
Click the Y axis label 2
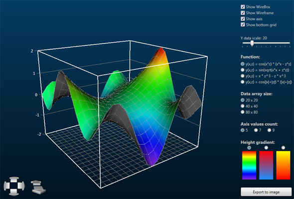(x=32, y=51)
